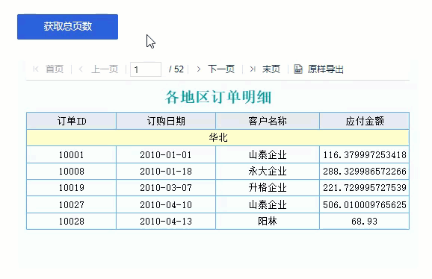
Task: Go to next page with 下一页
Action: click(221, 69)
